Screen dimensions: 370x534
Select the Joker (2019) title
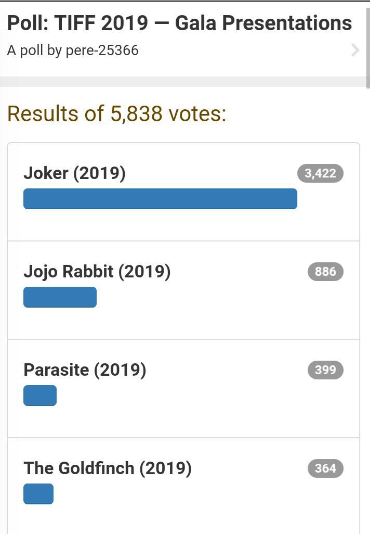coord(74,173)
